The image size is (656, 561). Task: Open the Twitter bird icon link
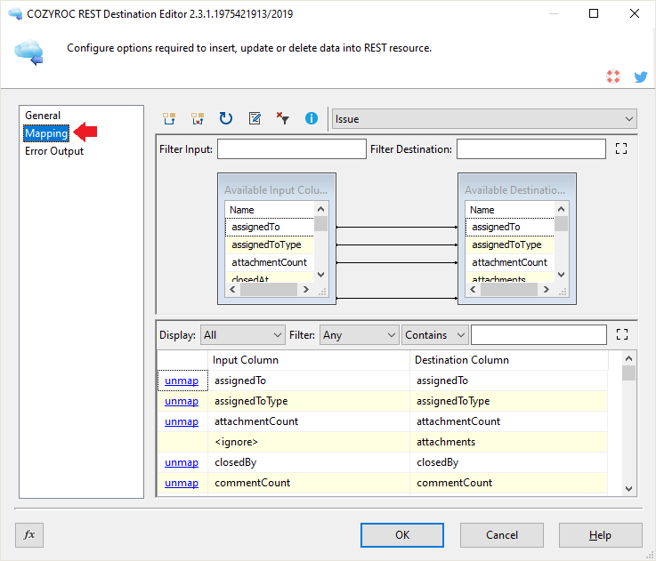coord(640,76)
